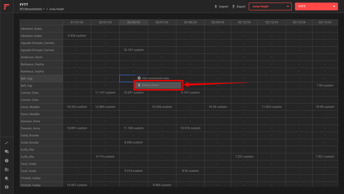The height and width of the screenshot is (194, 344).
Task: Click the Import upload icon
Action: [x=215, y=7]
